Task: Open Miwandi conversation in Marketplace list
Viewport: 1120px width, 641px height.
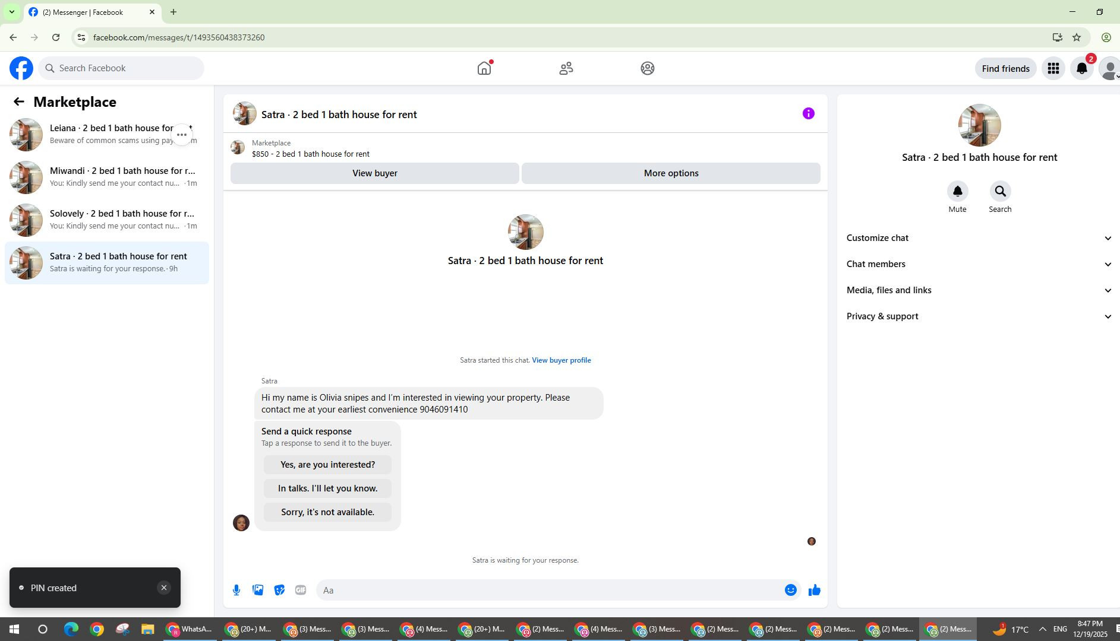Action: pos(107,177)
